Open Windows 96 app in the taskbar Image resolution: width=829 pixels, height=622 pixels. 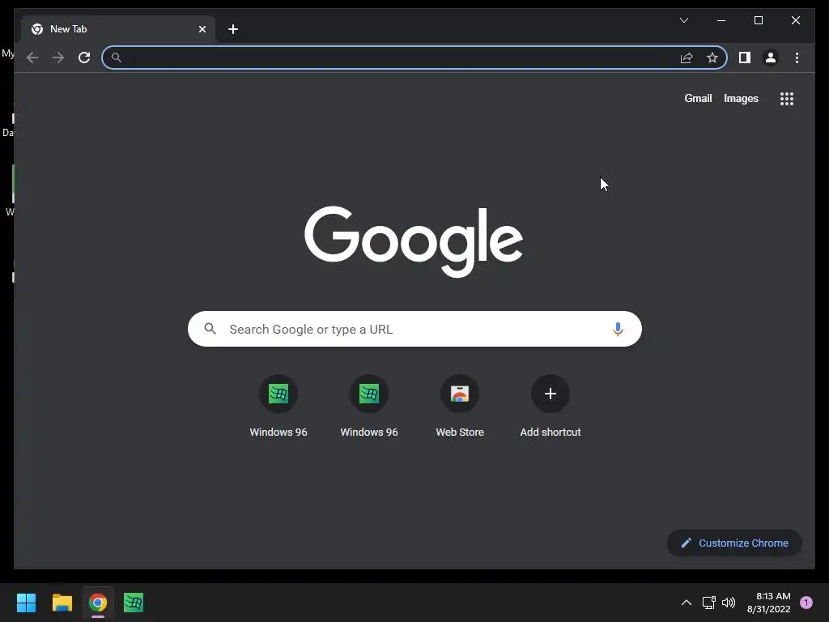coord(134,603)
